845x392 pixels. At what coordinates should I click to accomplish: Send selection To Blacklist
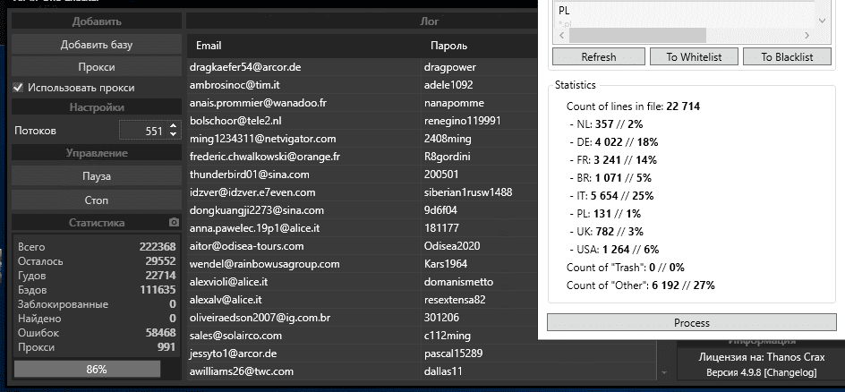point(787,56)
